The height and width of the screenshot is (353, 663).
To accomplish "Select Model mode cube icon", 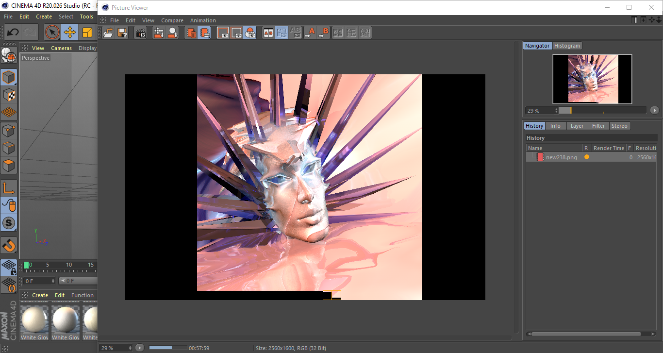I will pos(9,77).
